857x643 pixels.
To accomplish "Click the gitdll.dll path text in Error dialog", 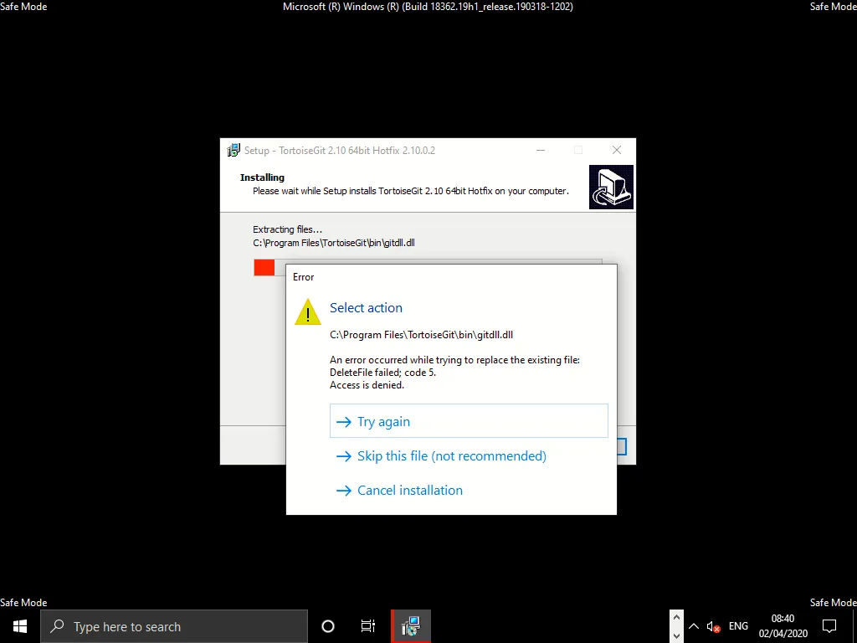I will click(x=422, y=335).
